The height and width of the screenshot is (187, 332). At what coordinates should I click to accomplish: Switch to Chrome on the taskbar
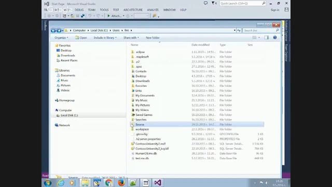coord(109,183)
